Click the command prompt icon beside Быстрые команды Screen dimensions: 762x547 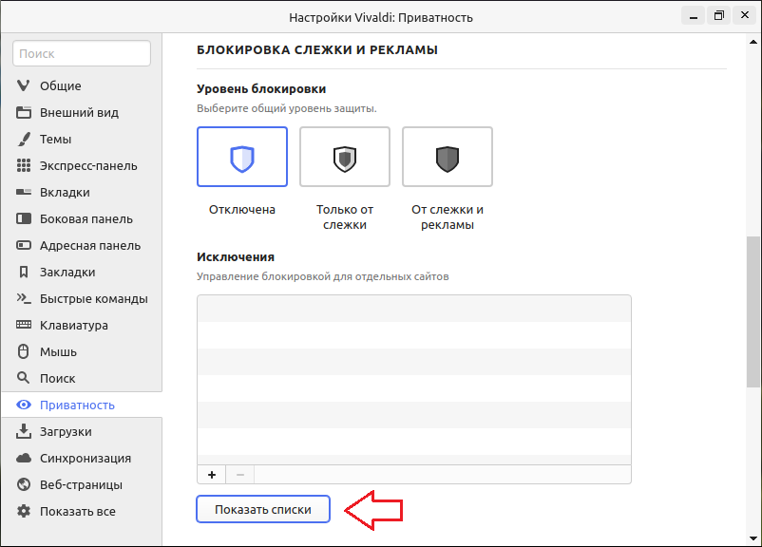coord(24,298)
